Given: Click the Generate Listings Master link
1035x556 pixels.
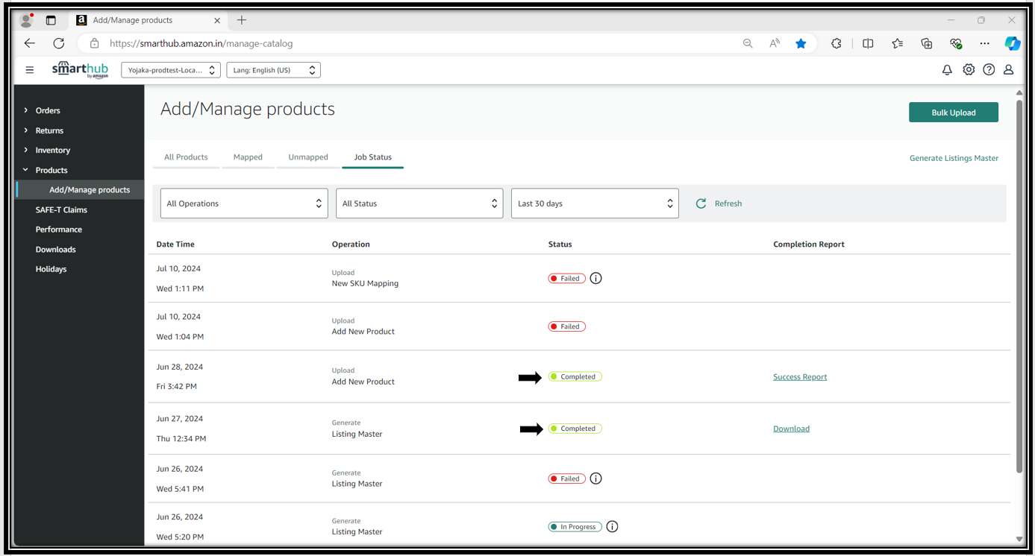Looking at the screenshot, I should point(954,158).
